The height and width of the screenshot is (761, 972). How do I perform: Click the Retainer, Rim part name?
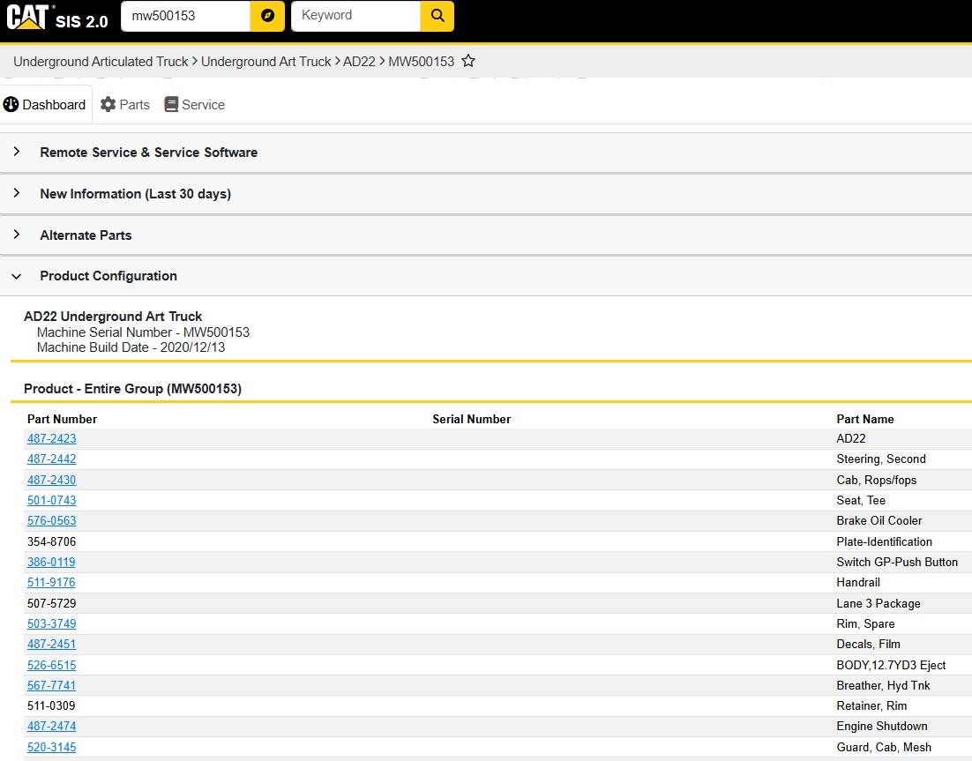[x=871, y=705]
